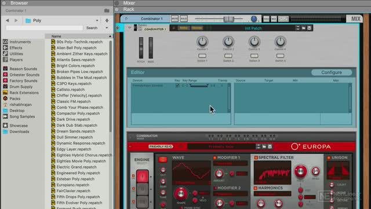Click the Configure button in Editor
The image size is (371, 209).
(x=332, y=72)
